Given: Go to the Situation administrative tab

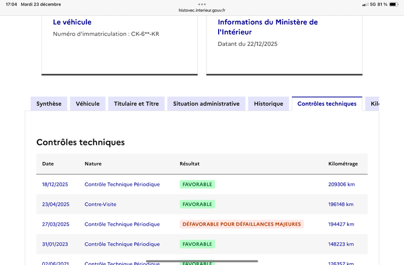Looking at the screenshot, I should click(x=206, y=103).
